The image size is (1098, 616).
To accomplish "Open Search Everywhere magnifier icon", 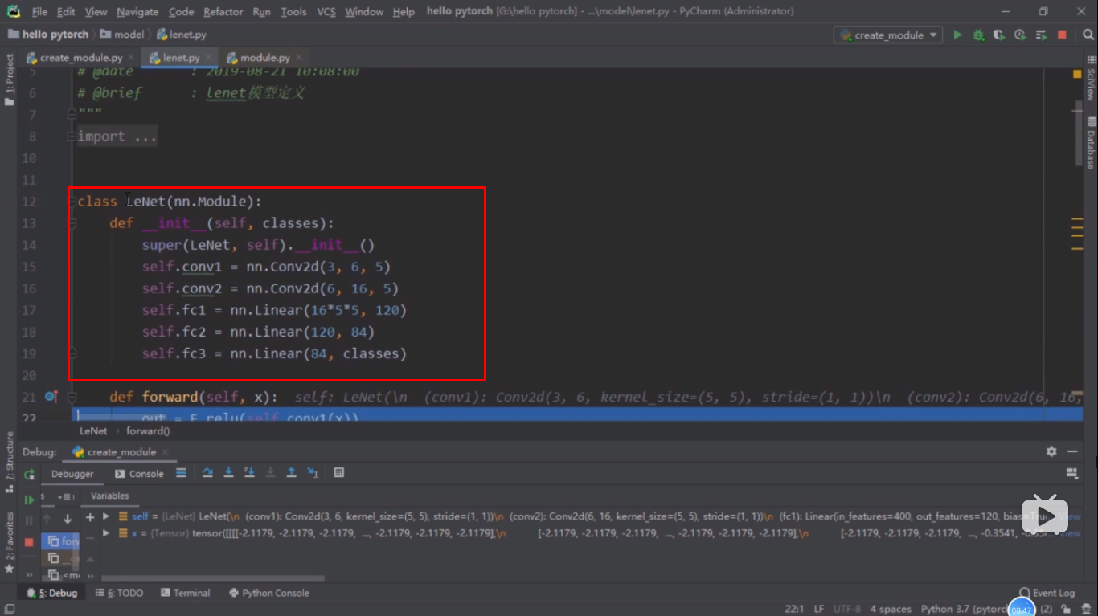I will tap(1087, 35).
